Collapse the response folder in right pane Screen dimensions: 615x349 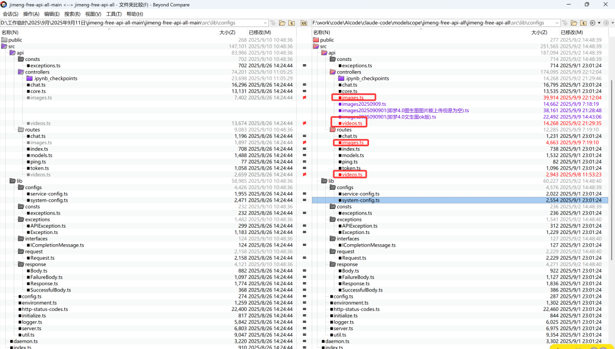(x=333, y=264)
